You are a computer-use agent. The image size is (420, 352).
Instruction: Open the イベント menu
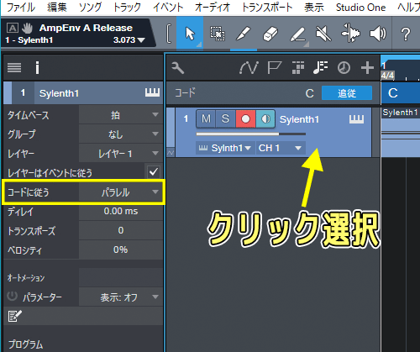[168, 8]
